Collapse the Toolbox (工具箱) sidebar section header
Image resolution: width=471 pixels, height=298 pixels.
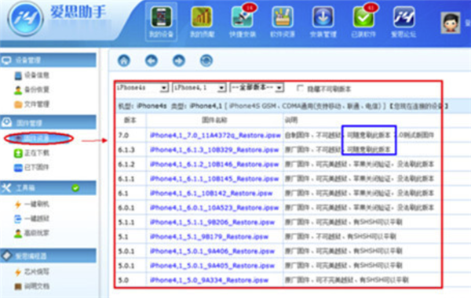[48, 188]
